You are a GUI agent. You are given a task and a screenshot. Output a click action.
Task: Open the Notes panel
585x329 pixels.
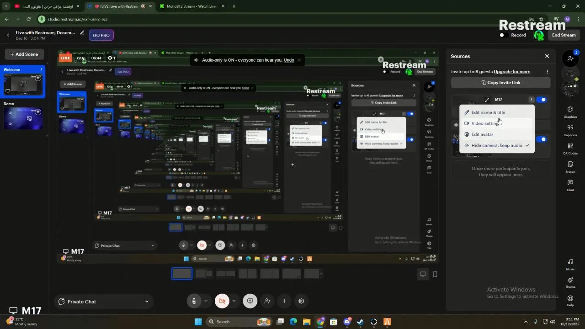coord(570,167)
